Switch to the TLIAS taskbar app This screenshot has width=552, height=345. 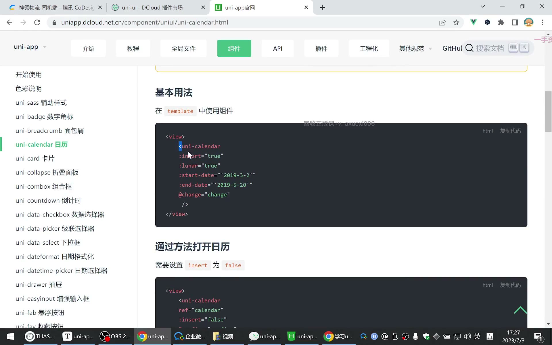[39, 336]
